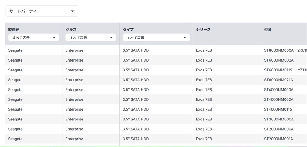Click Exos 7E8 in the ST2000NM000A row
The width and height of the screenshot is (307, 147).
tap(204, 129)
